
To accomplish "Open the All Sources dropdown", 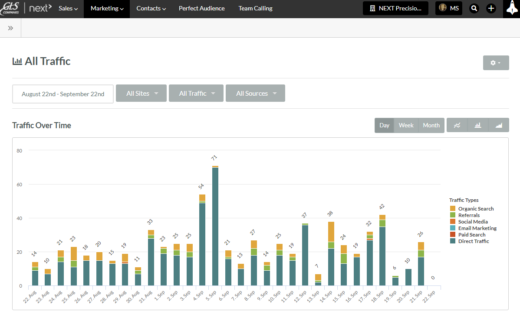I will (x=255, y=93).
